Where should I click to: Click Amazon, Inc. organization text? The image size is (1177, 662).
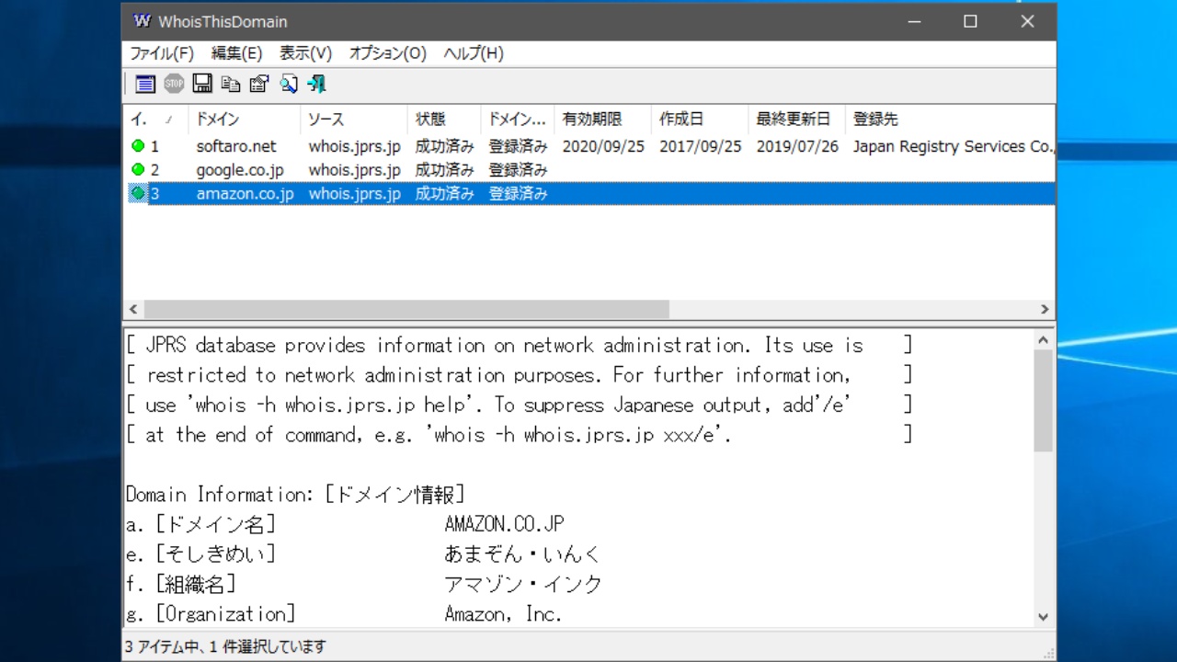click(x=503, y=614)
